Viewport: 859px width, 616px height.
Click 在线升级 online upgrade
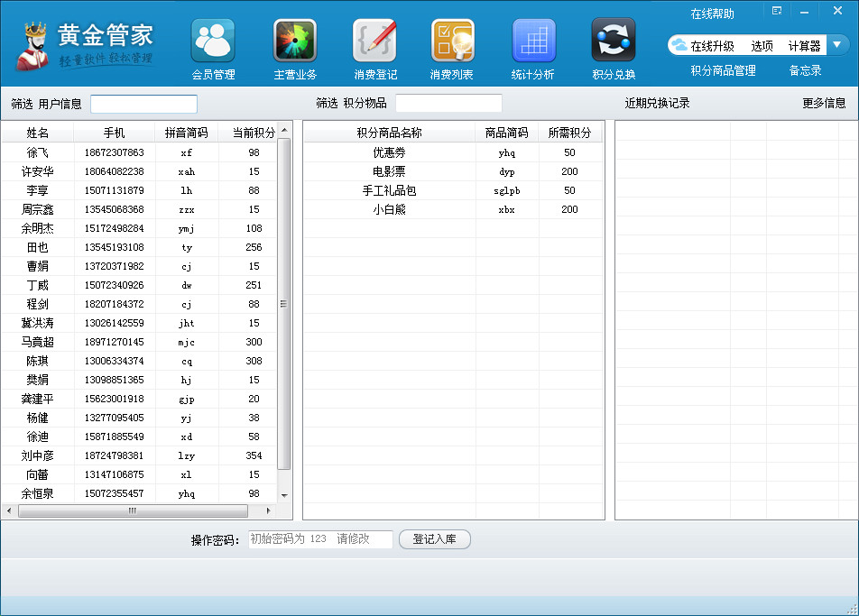712,46
